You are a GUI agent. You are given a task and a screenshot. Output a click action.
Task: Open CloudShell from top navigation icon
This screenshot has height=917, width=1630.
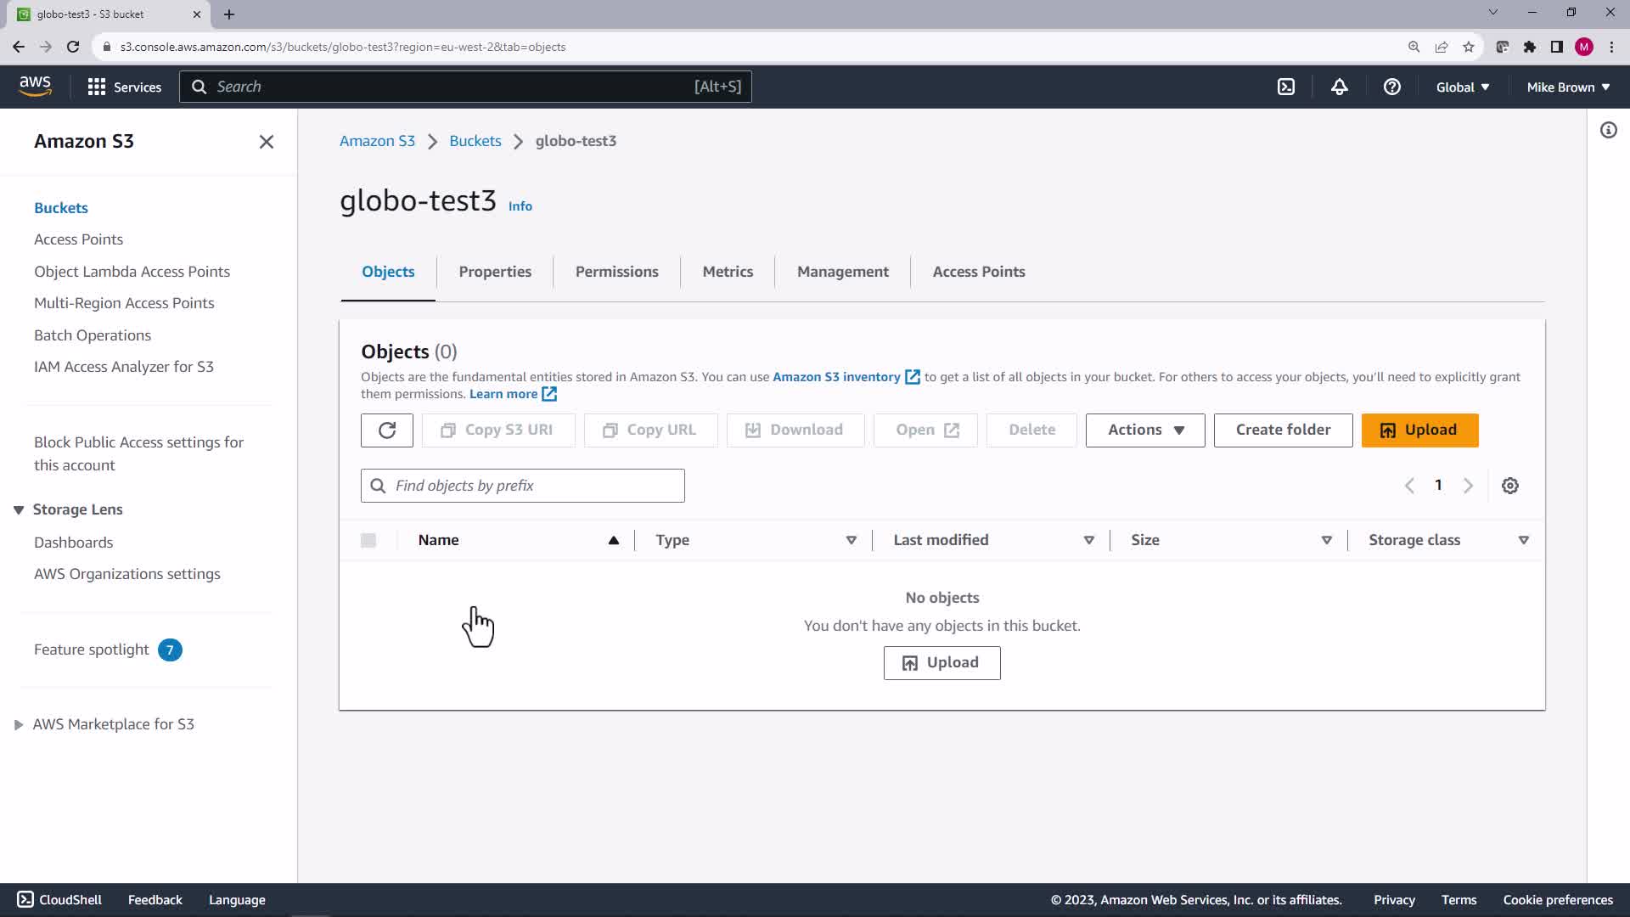[1286, 87]
